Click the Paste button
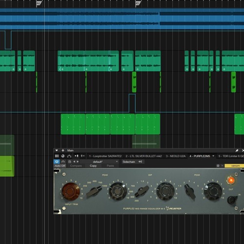The width and height of the screenshot is (244, 244). pyautogui.click(x=110, y=166)
